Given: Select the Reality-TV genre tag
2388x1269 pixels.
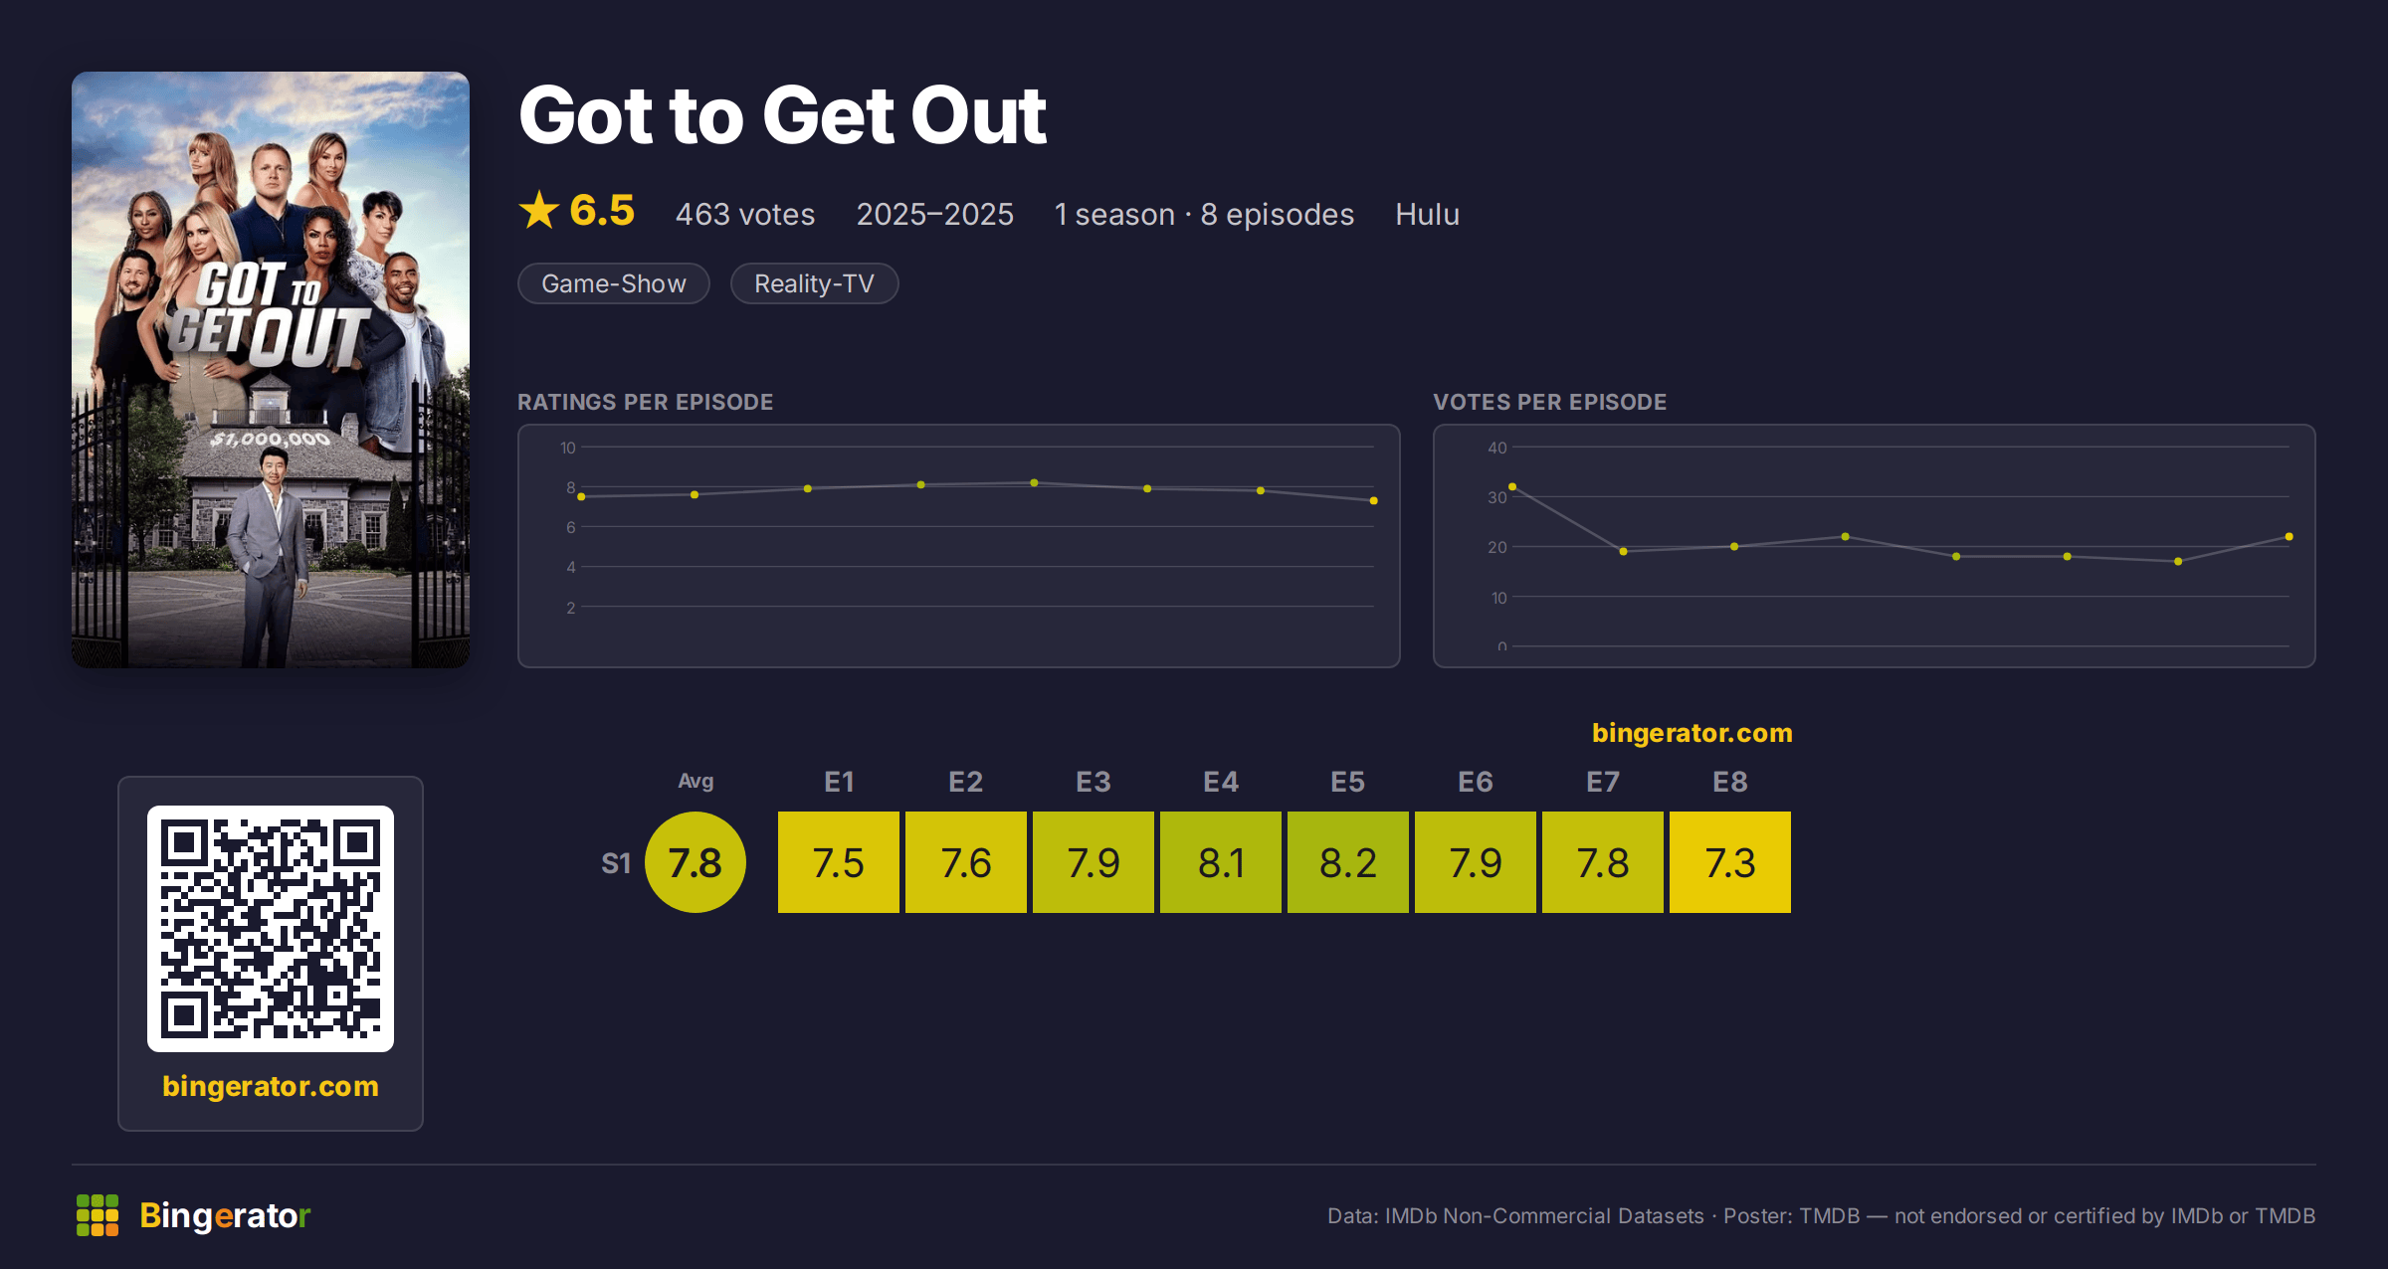Looking at the screenshot, I should coord(814,283).
